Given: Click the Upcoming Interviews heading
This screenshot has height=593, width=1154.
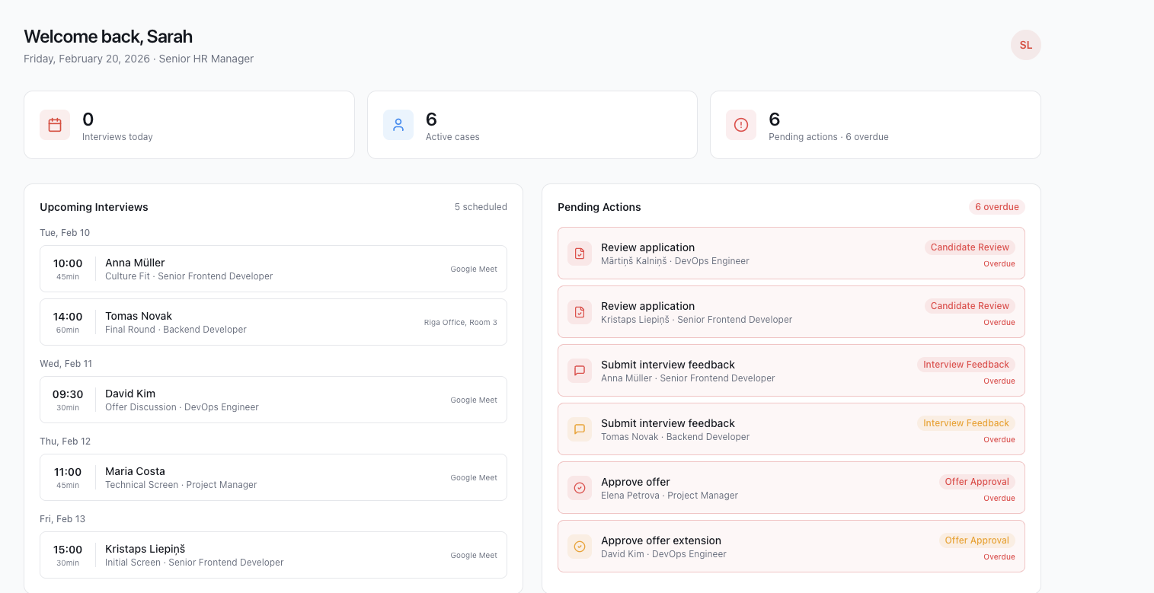Looking at the screenshot, I should (x=94, y=207).
